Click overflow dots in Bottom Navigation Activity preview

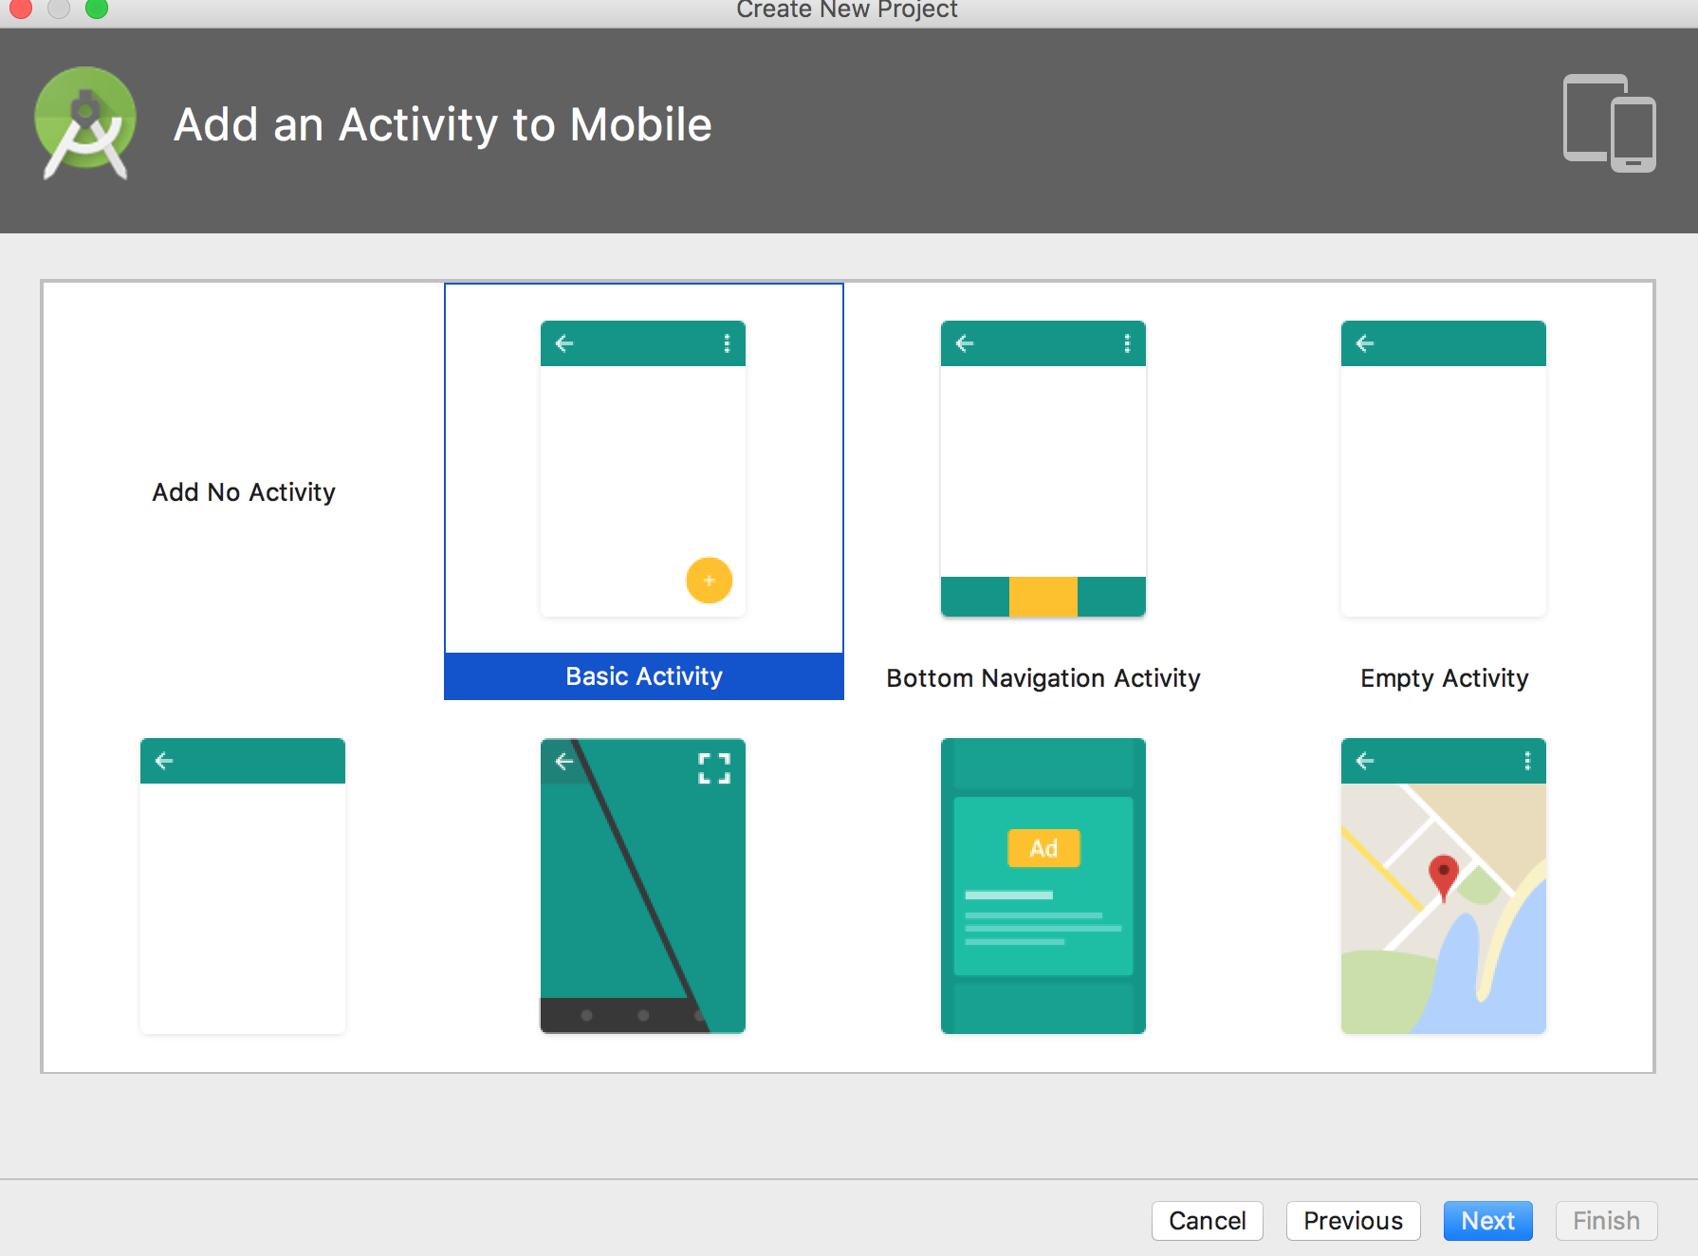pyautogui.click(x=1127, y=343)
